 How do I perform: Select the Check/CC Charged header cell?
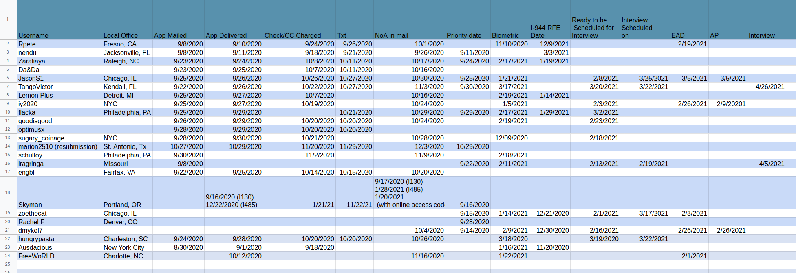(x=299, y=20)
